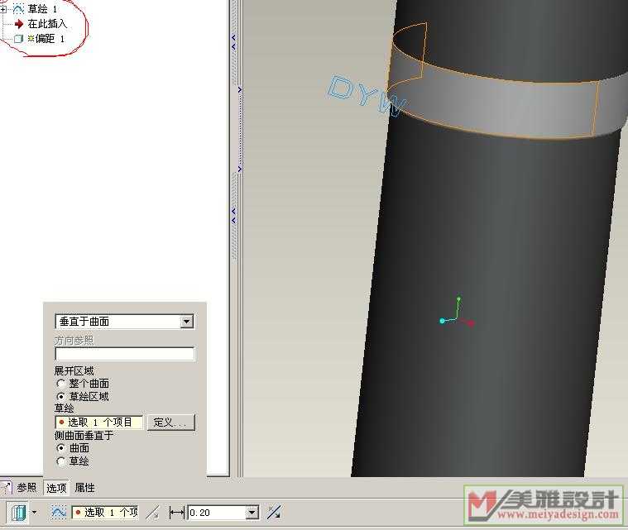Select the 草绘区域 radio button
628x530 pixels.
coord(60,396)
